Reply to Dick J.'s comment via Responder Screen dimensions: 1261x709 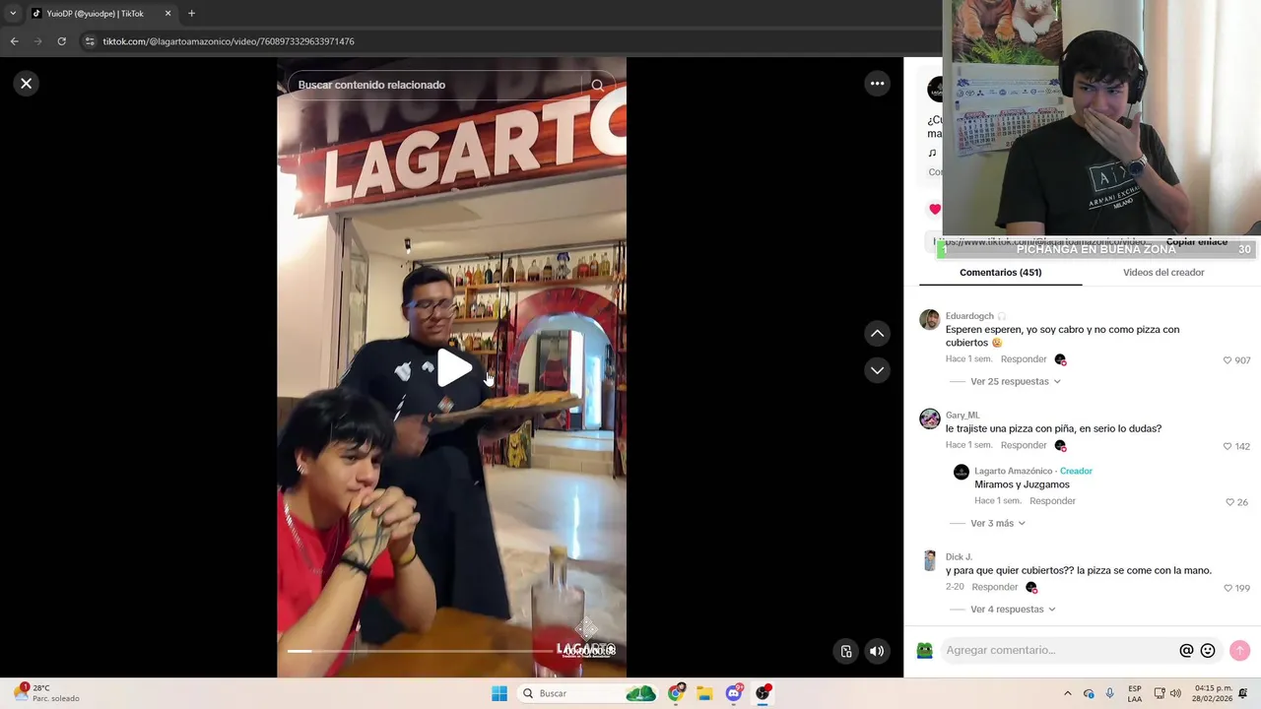tap(995, 587)
